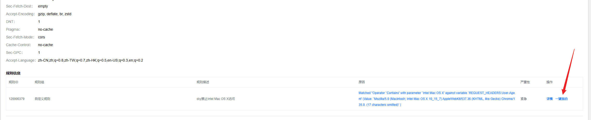Click the Cache-Control no-cache value

[x=45, y=45]
